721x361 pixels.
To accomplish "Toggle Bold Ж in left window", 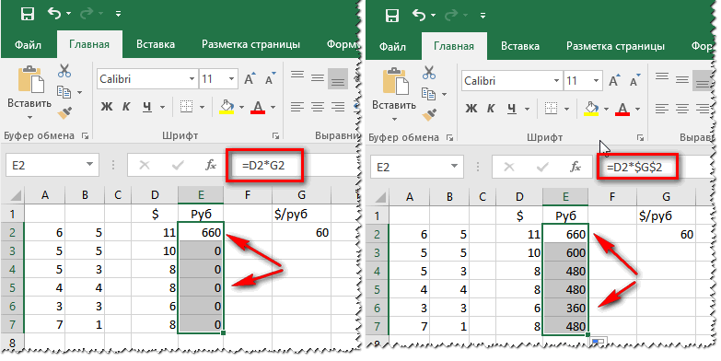I will click(x=106, y=107).
